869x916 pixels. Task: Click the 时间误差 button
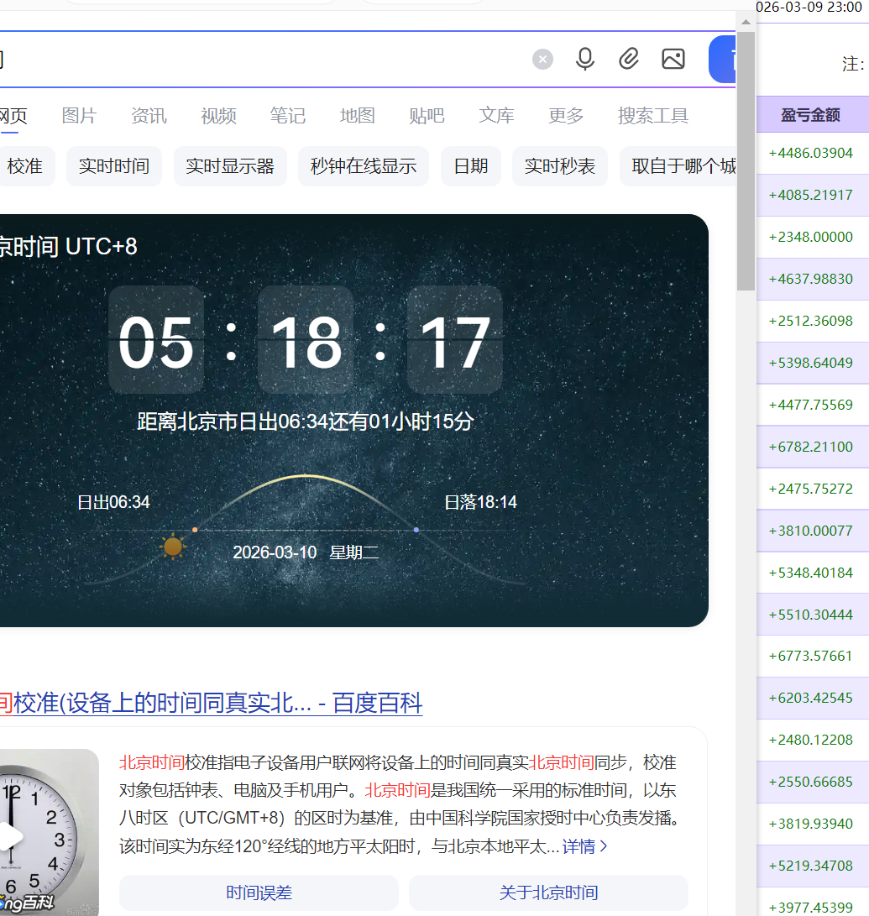click(x=259, y=892)
